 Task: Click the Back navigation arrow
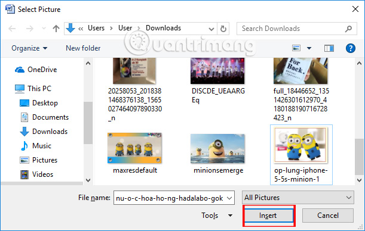tap(12, 29)
